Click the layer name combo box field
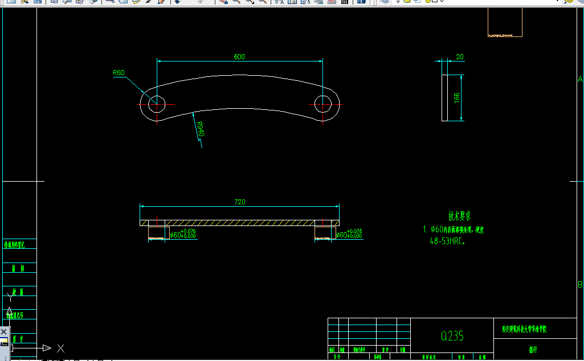The height and width of the screenshot is (361, 584). click(x=477, y=2)
